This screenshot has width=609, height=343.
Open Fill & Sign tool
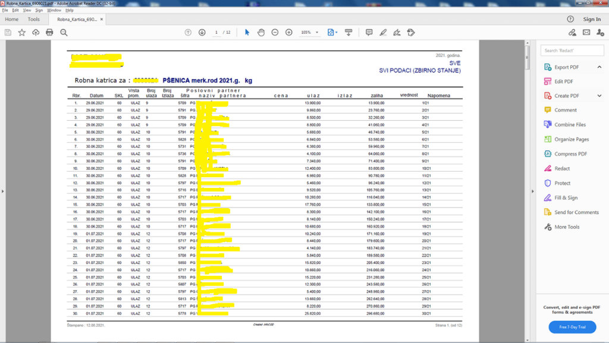point(566,198)
